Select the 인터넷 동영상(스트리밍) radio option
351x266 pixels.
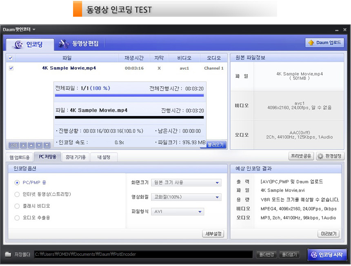click(17, 194)
